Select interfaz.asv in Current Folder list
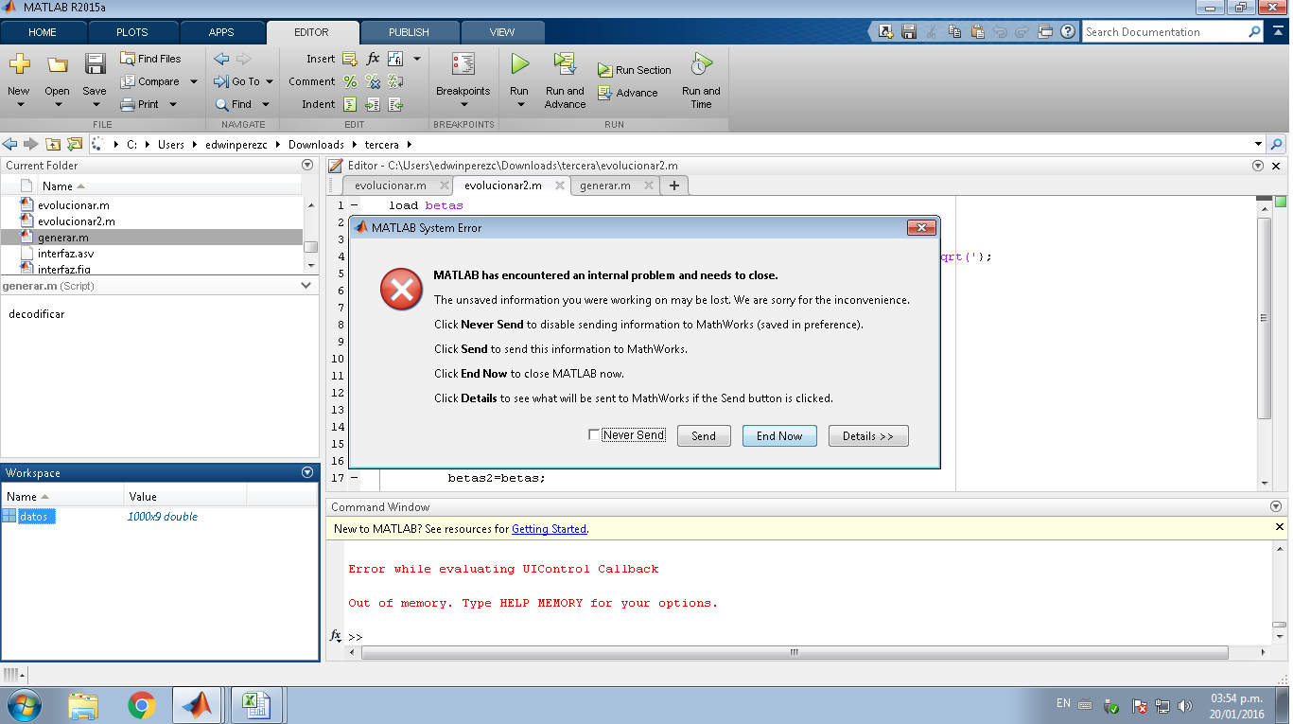This screenshot has height=724, width=1293. click(66, 253)
